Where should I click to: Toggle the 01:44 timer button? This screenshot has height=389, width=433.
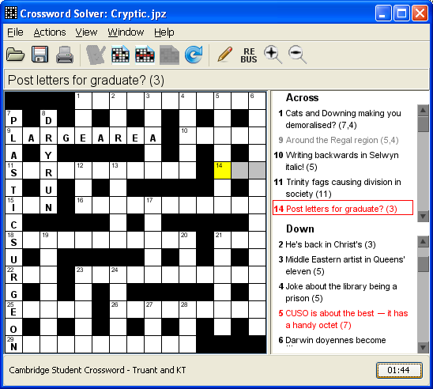coord(399,370)
